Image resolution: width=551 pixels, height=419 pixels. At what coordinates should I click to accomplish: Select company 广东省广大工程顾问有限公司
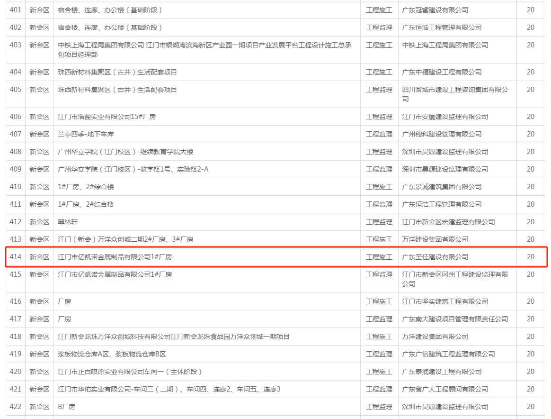click(445, 390)
